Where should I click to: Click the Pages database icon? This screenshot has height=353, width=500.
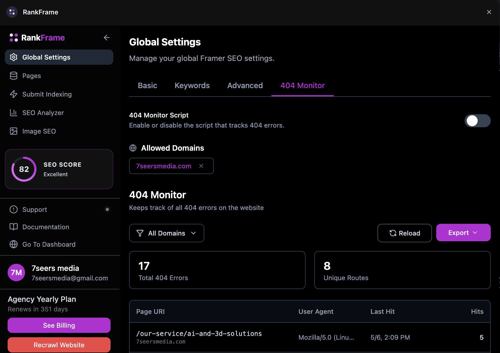coord(14,76)
